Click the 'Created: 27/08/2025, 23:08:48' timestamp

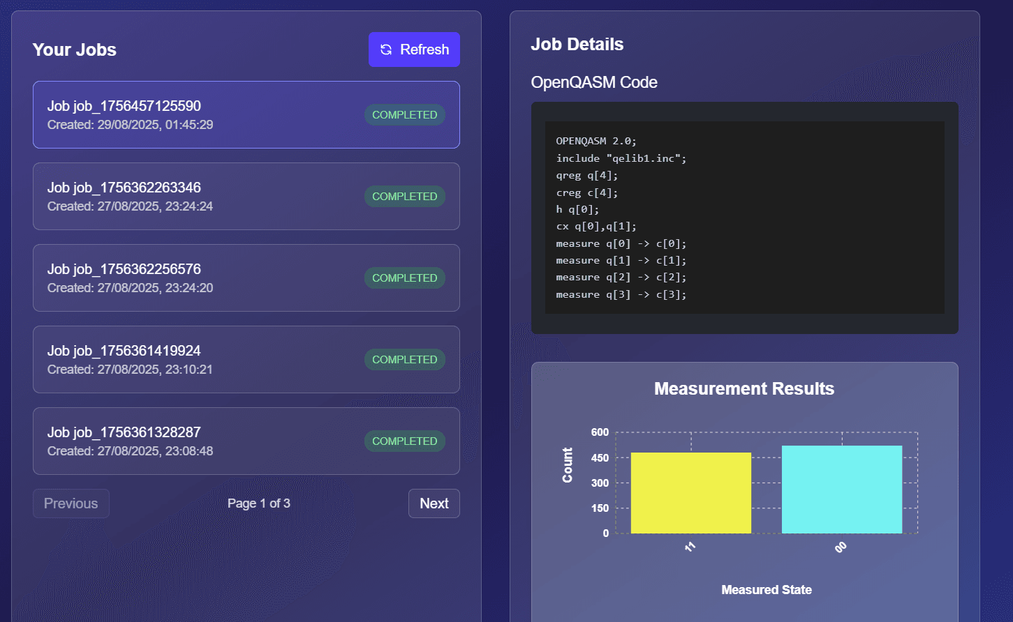pyautogui.click(x=131, y=451)
